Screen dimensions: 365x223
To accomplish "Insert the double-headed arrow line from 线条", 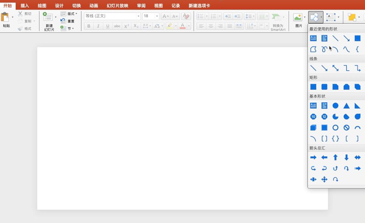I will [335, 68].
